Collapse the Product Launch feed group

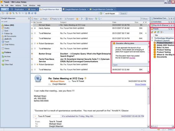152,40
